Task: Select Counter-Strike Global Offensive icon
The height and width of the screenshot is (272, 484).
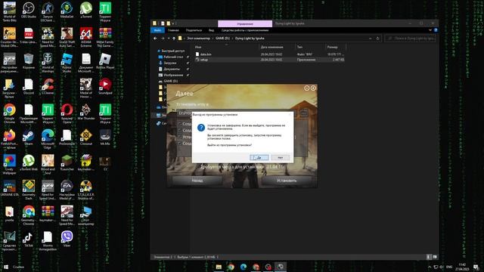Action: click(10, 37)
